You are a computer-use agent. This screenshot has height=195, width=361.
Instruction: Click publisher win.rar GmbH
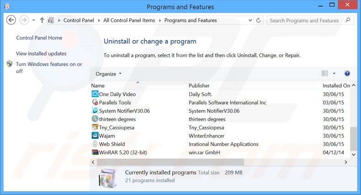tap(204, 152)
